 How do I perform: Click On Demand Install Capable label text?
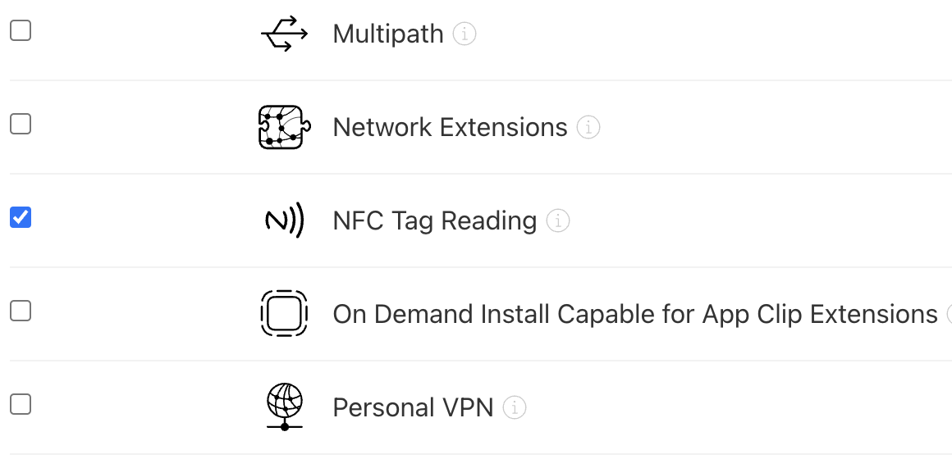point(635,314)
